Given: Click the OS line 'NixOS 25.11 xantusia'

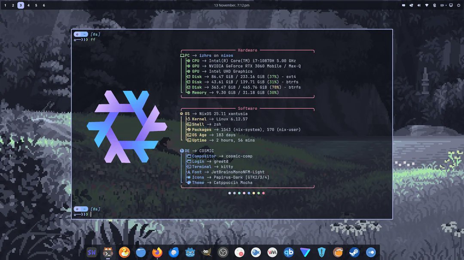Looking at the screenshot, I should click(x=214, y=114).
